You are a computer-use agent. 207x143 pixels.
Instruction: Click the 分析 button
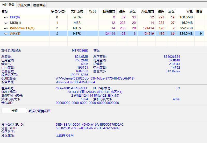click(x=14, y=111)
